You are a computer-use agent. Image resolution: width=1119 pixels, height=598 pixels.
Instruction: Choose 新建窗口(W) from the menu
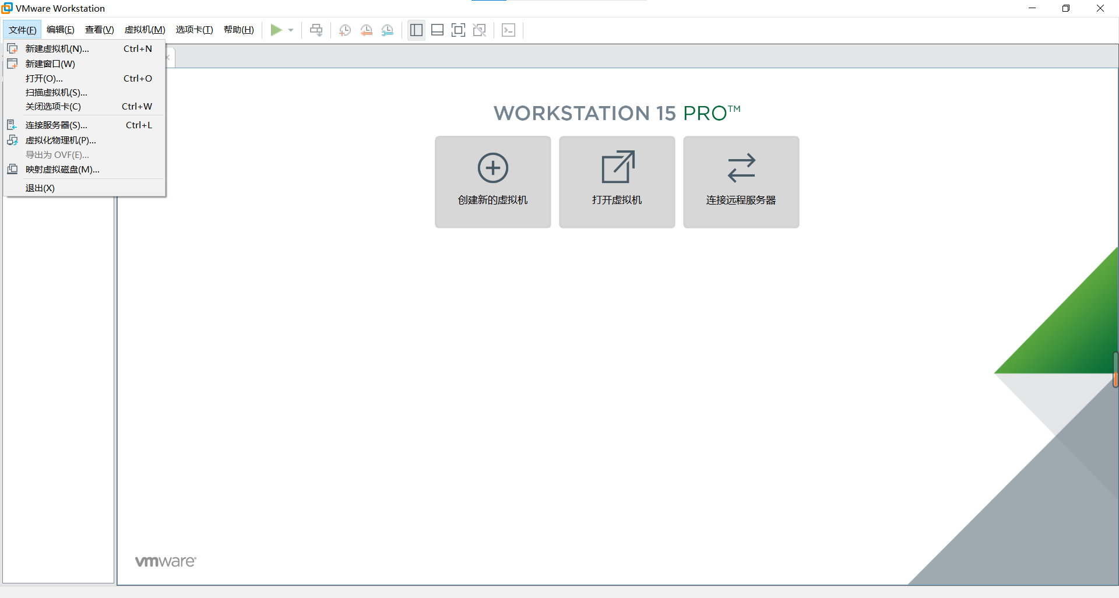pos(85,64)
